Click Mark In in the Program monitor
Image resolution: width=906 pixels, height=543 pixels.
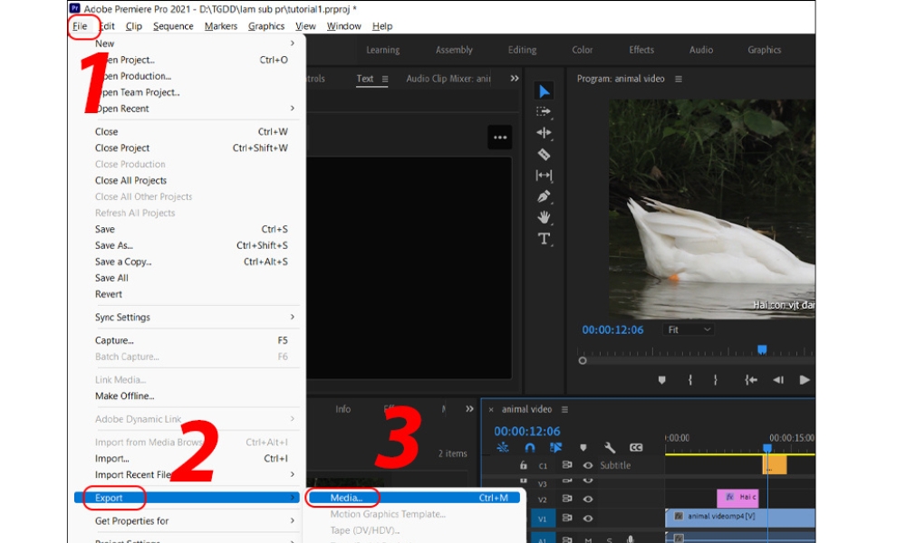(689, 380)
